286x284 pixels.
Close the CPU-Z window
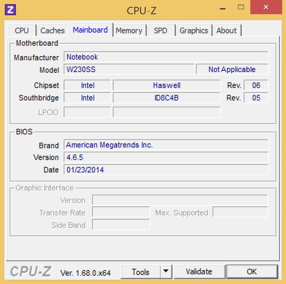(266, 7)
